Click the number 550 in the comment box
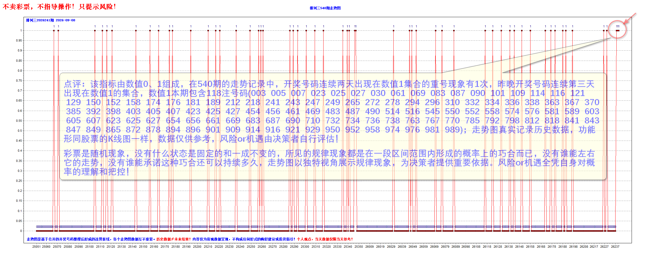Image resolution: width=651 pixels, height=256 pixels. click(x=452, y=112)
